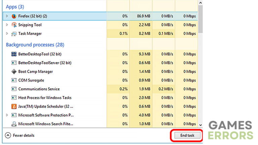Click the Apps (3) group header
258x145 pixels.
[x=15, y=6]
